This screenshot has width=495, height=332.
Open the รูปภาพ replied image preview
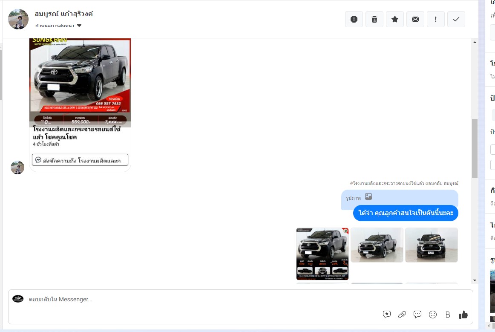click(399, 197)
